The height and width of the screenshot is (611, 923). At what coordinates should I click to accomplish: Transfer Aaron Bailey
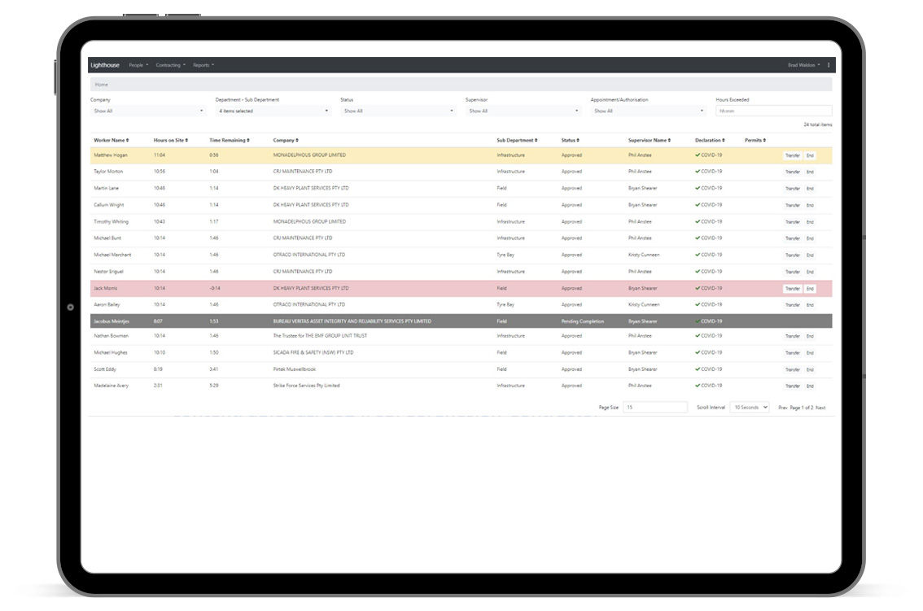coord(792,305)
